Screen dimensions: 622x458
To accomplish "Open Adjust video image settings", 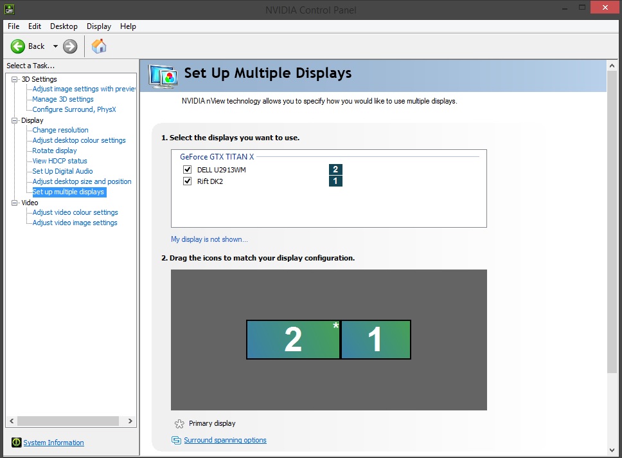I will pyautogui.click(x=75, y=223).
